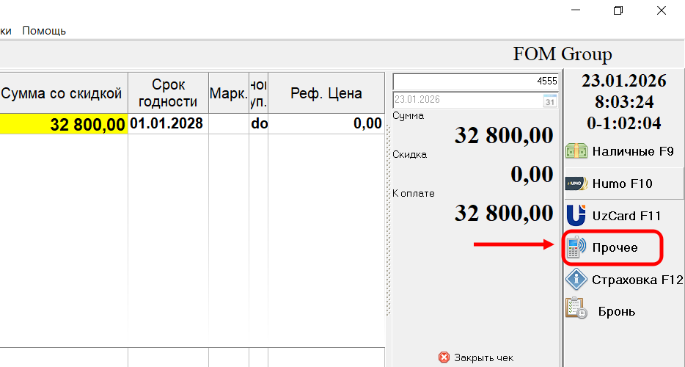Screen dimensions: 685x367
Task: Click the FOM Group title text
Action: (x=563, y=54)
